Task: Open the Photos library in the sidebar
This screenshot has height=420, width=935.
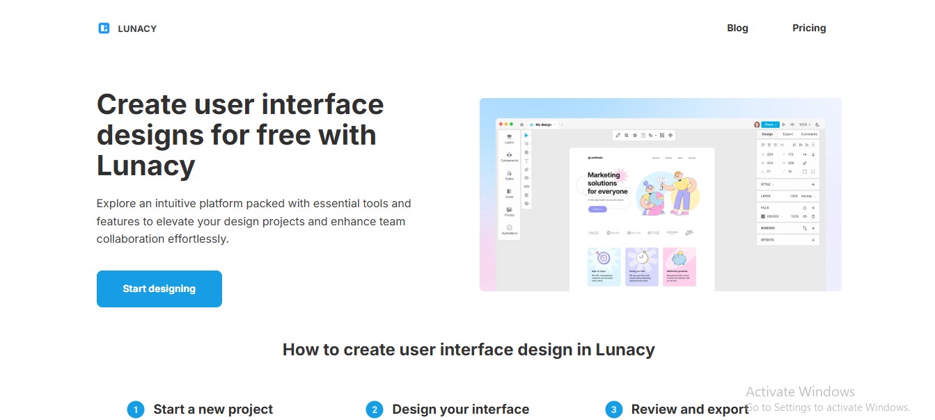Action: point(510,211)
